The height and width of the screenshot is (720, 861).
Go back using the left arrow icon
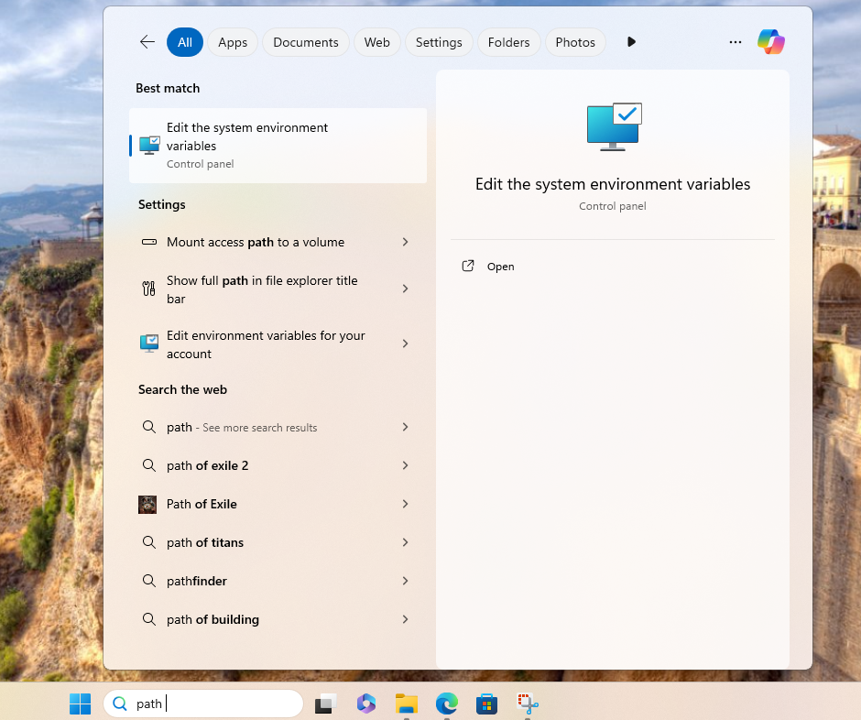(147, 42)
